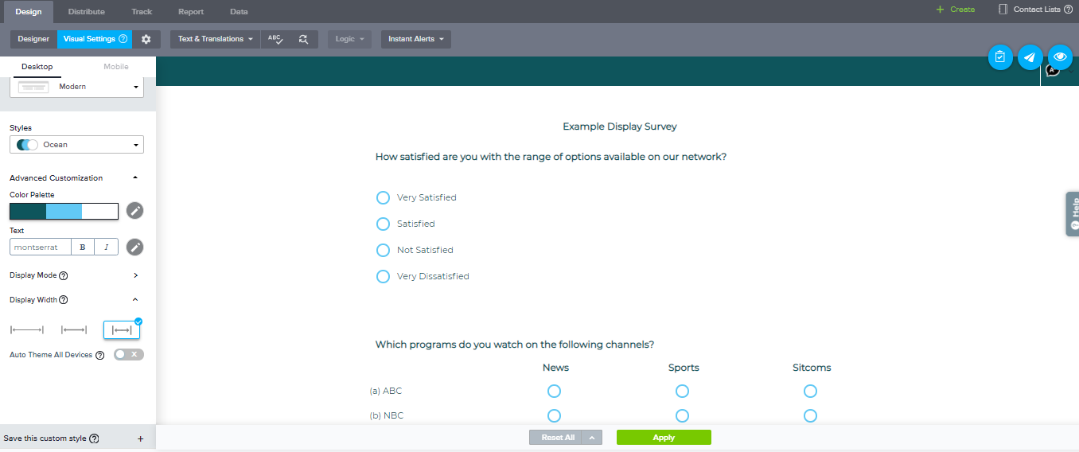Edit the color palette pencil icon
The width and height of the screenshot is (1079, 452).
tap(135, 211)
